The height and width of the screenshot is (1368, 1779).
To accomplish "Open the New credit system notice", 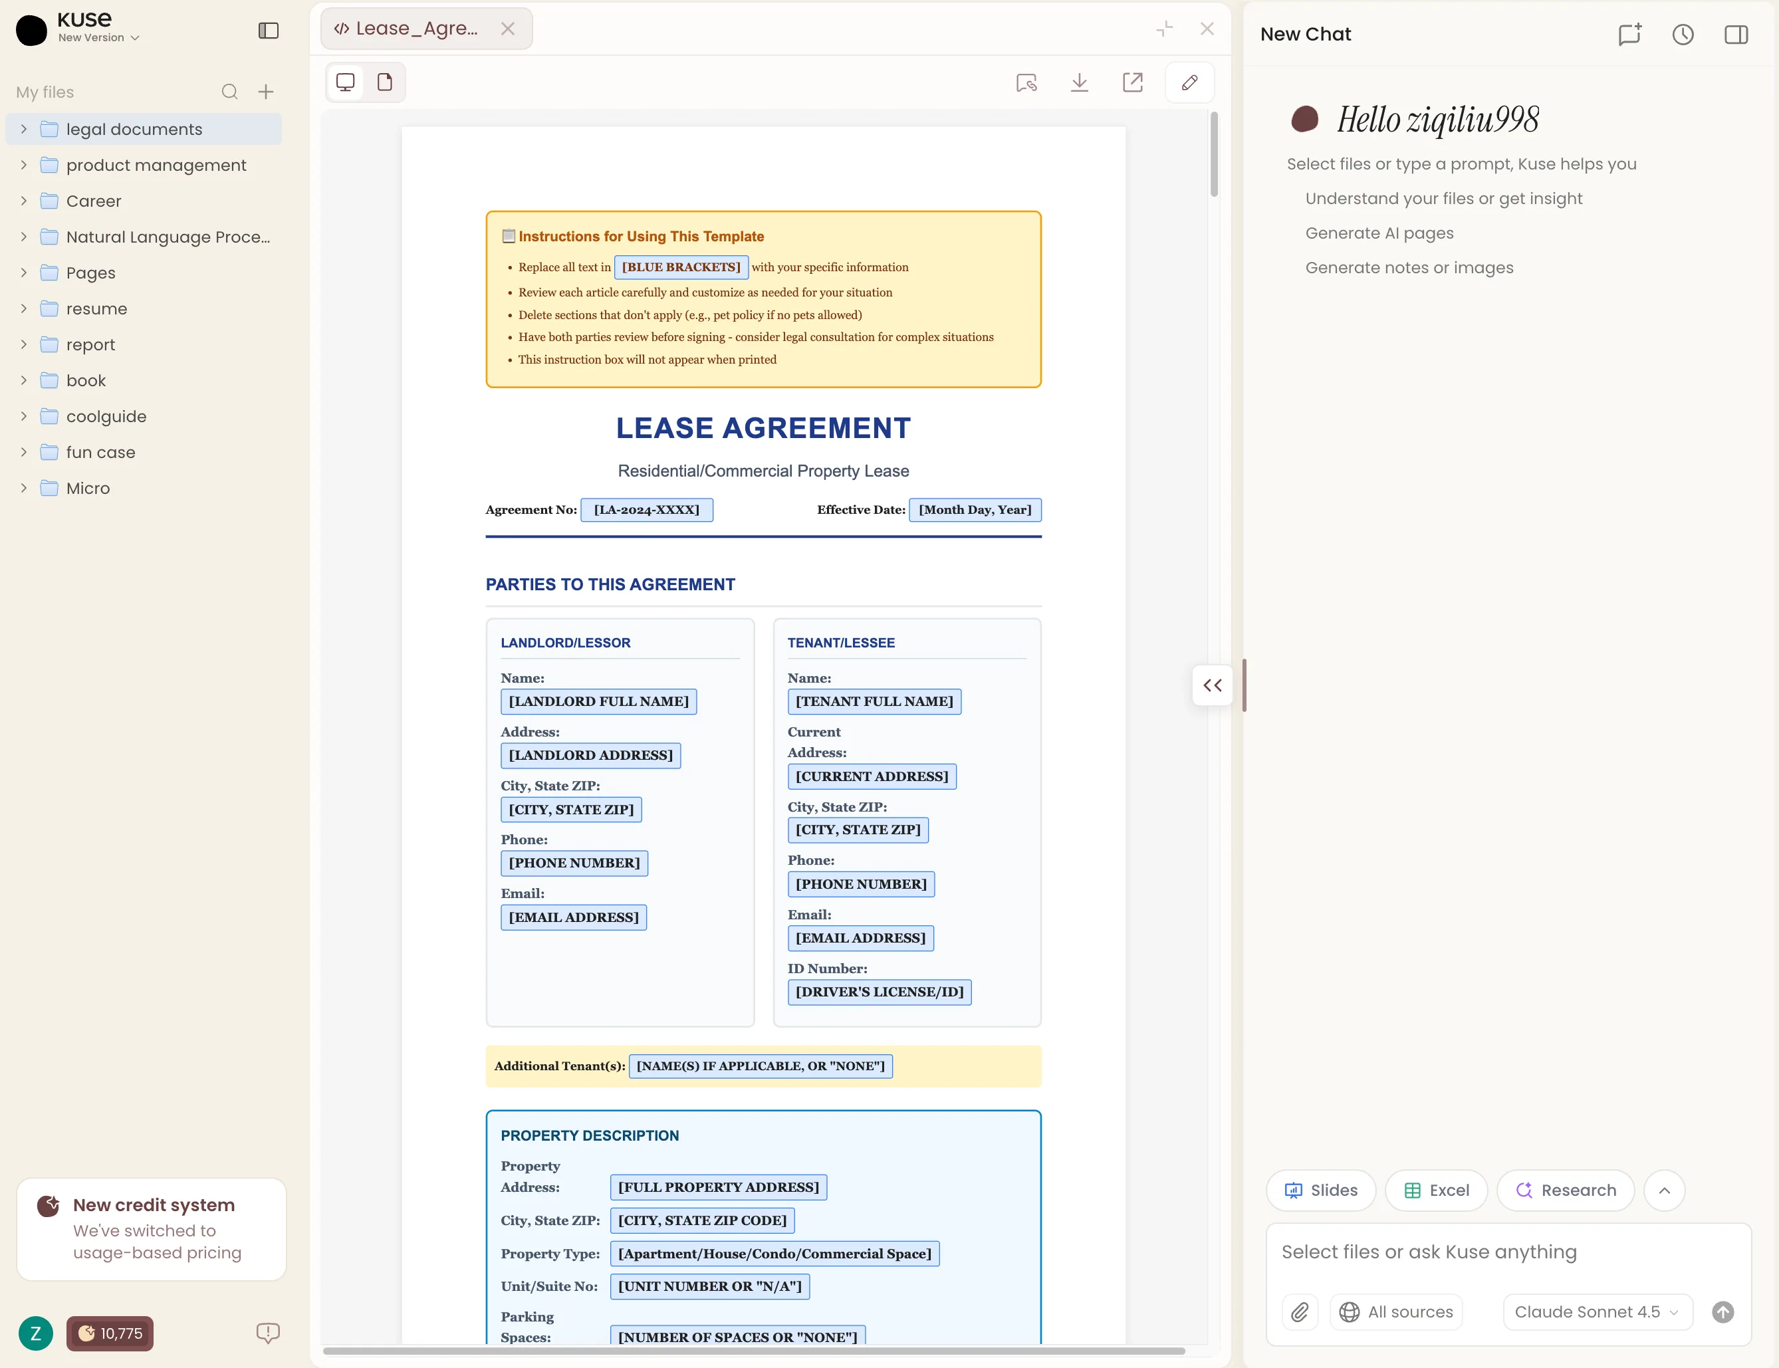I will [152, 1229].
